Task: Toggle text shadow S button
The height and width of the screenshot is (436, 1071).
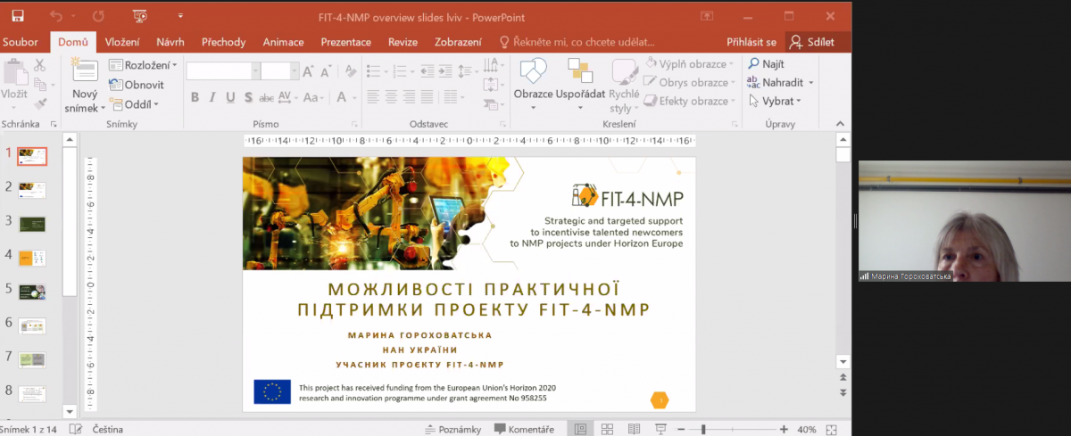Action: (x=248, y=98)
